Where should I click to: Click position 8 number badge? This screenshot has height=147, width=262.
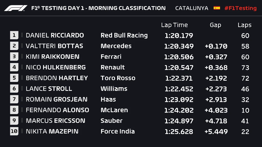(14, 110)
